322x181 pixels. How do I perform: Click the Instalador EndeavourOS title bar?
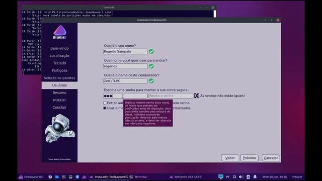click(x=161, y=20)
